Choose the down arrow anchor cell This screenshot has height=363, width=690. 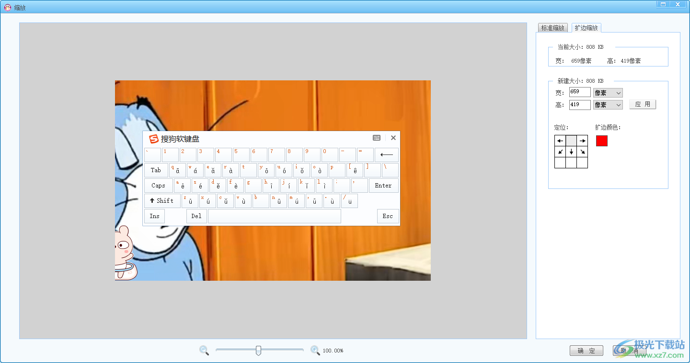tap(571, 152)
